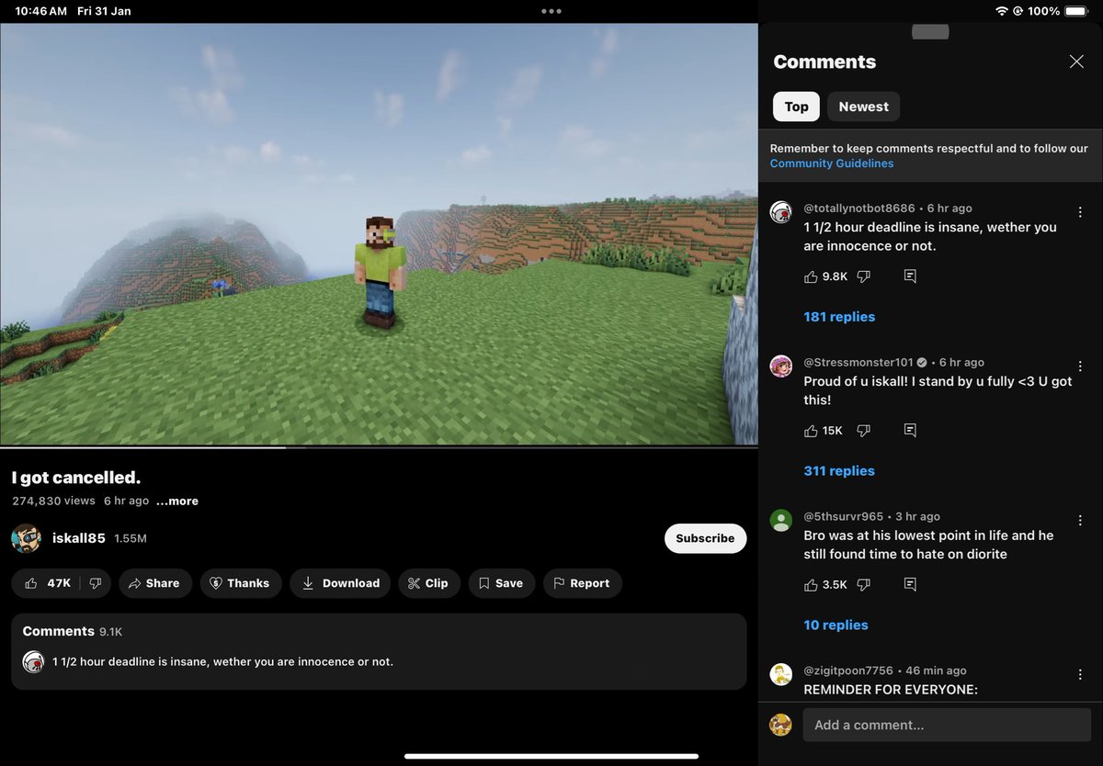Open options menu for totallynotbot8686 comment
Viewport: 1103px width, 766px height.
(1080, 212)
